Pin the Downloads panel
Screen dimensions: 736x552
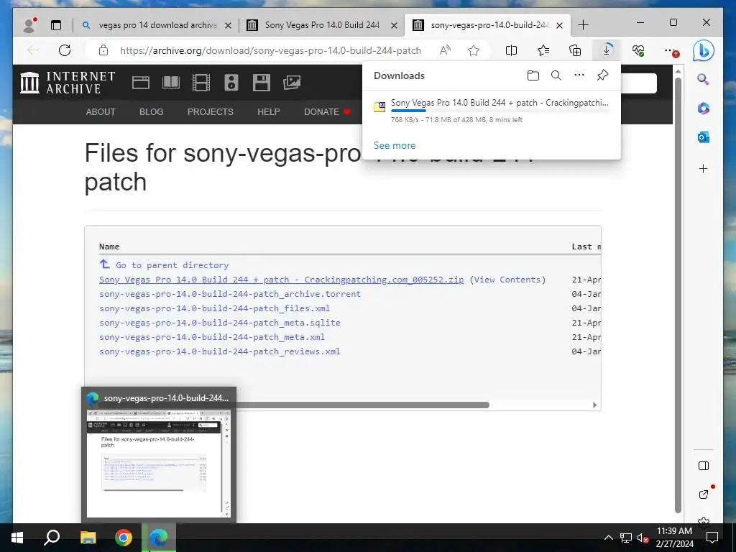point(603,75)
